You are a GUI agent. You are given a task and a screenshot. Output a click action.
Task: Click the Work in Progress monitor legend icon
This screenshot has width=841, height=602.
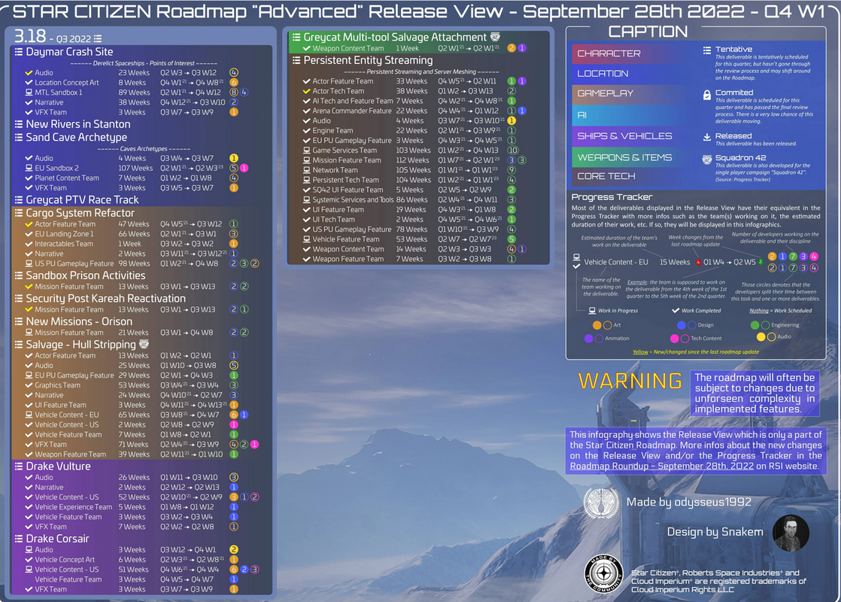pyautogui.click(x=592, y=311)
